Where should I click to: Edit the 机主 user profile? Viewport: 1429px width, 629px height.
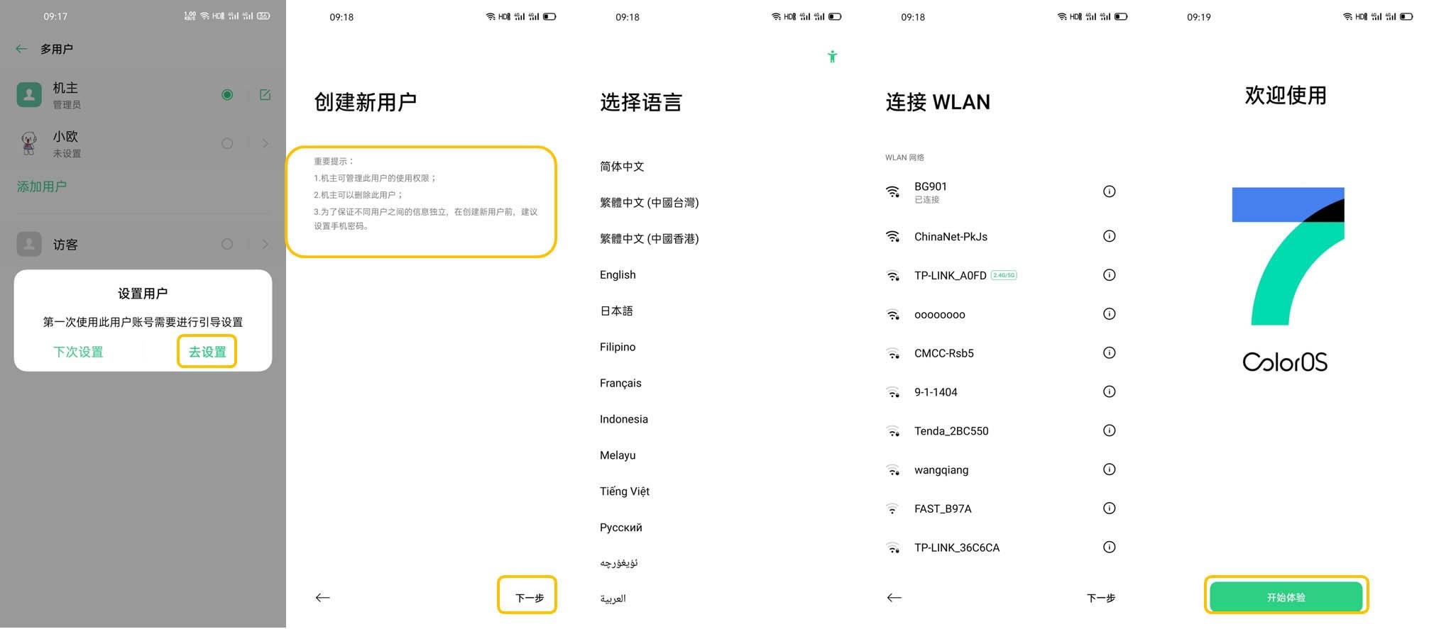coord(265,94)
